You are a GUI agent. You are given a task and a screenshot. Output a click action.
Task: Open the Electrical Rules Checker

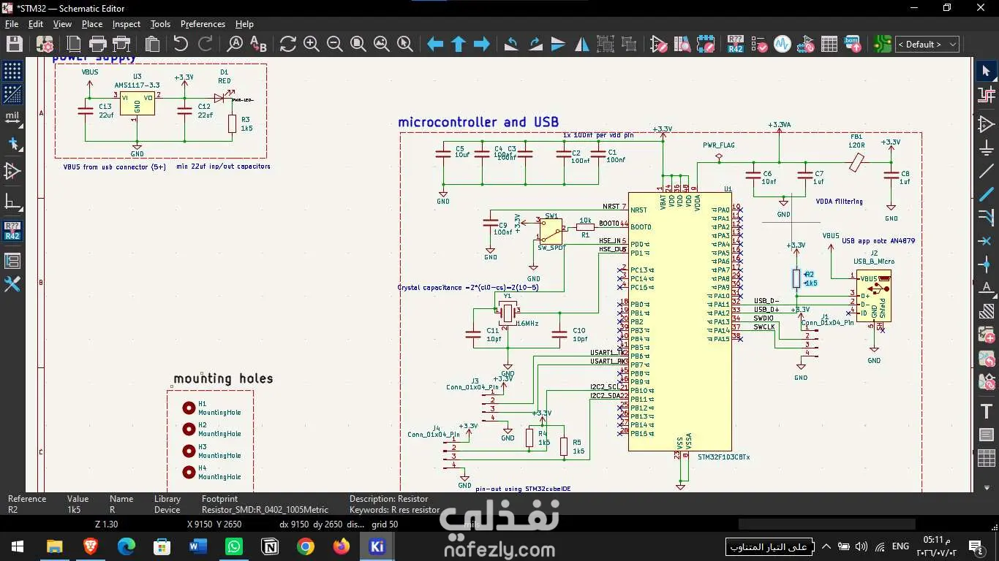(x=759, y=44)
